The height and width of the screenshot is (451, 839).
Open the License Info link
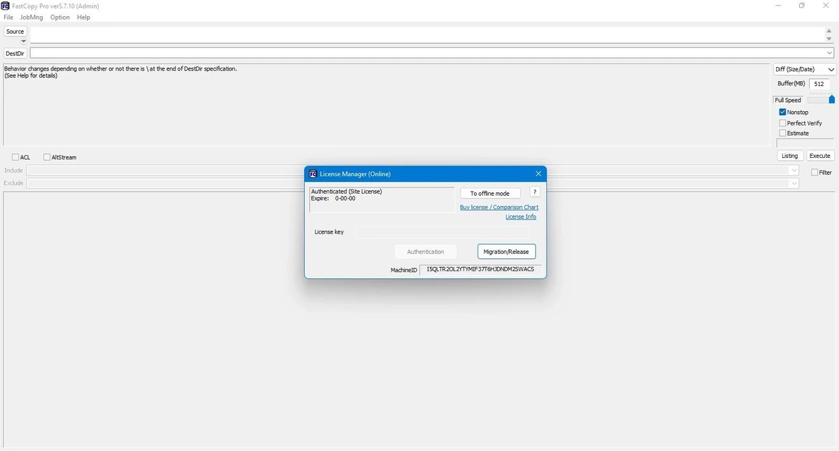tap(521, 217)
